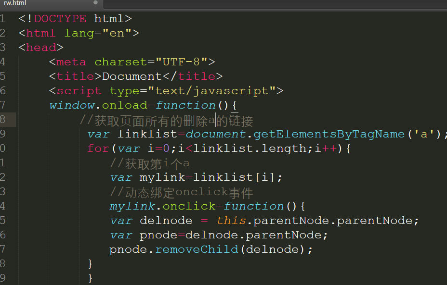Click the removeChild method
Viewport: 447px width, 285px height.
[197, 250]
